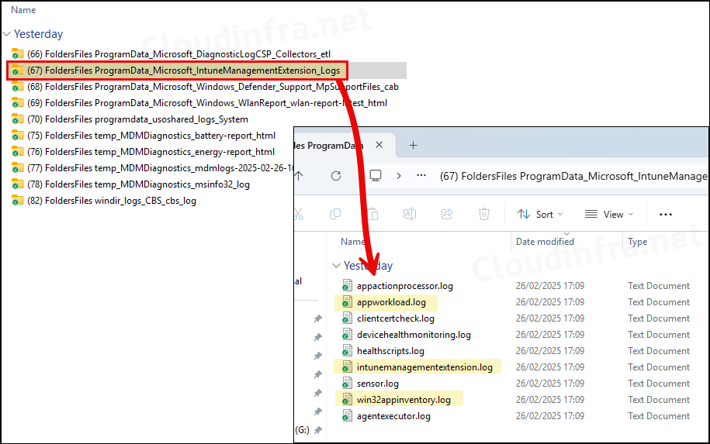Screen dimensions: 710x444
Task: Open the address bar ellipsis overflow
Action: [421, 175]
